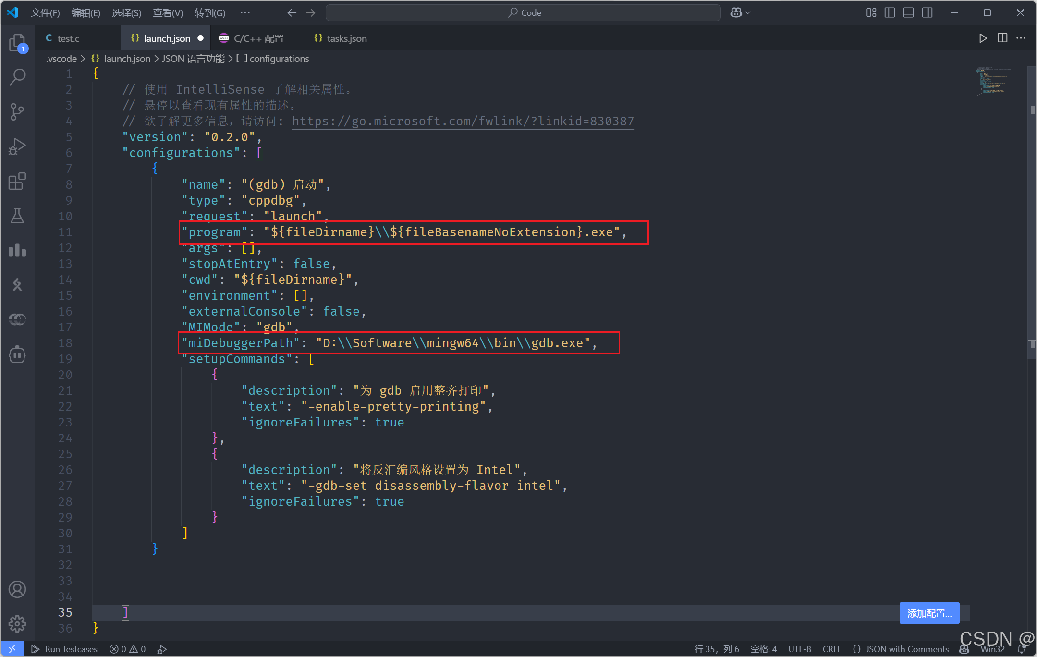1037x657 pixels.
Task: Open the Accounts icon in activity bar
Action: (x=17, y=589)
